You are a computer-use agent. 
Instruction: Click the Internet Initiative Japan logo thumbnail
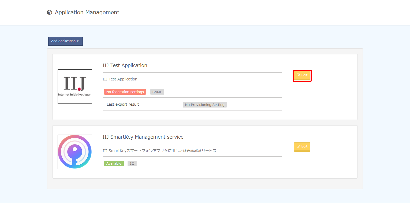coord(75,87)
